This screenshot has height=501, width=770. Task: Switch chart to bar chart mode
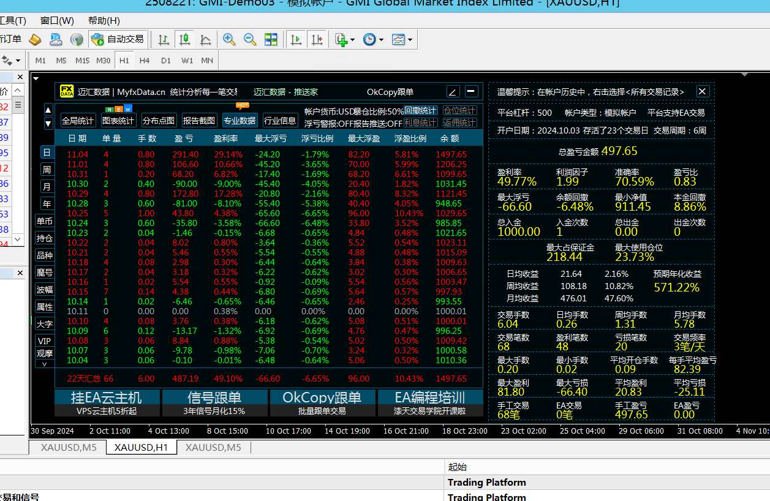(x=164, y=40)
